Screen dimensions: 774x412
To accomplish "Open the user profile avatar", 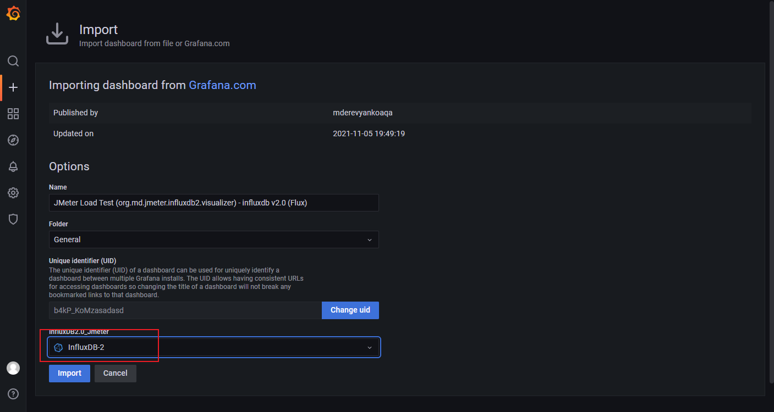I will pyautogui.click(x=13, y=368).
